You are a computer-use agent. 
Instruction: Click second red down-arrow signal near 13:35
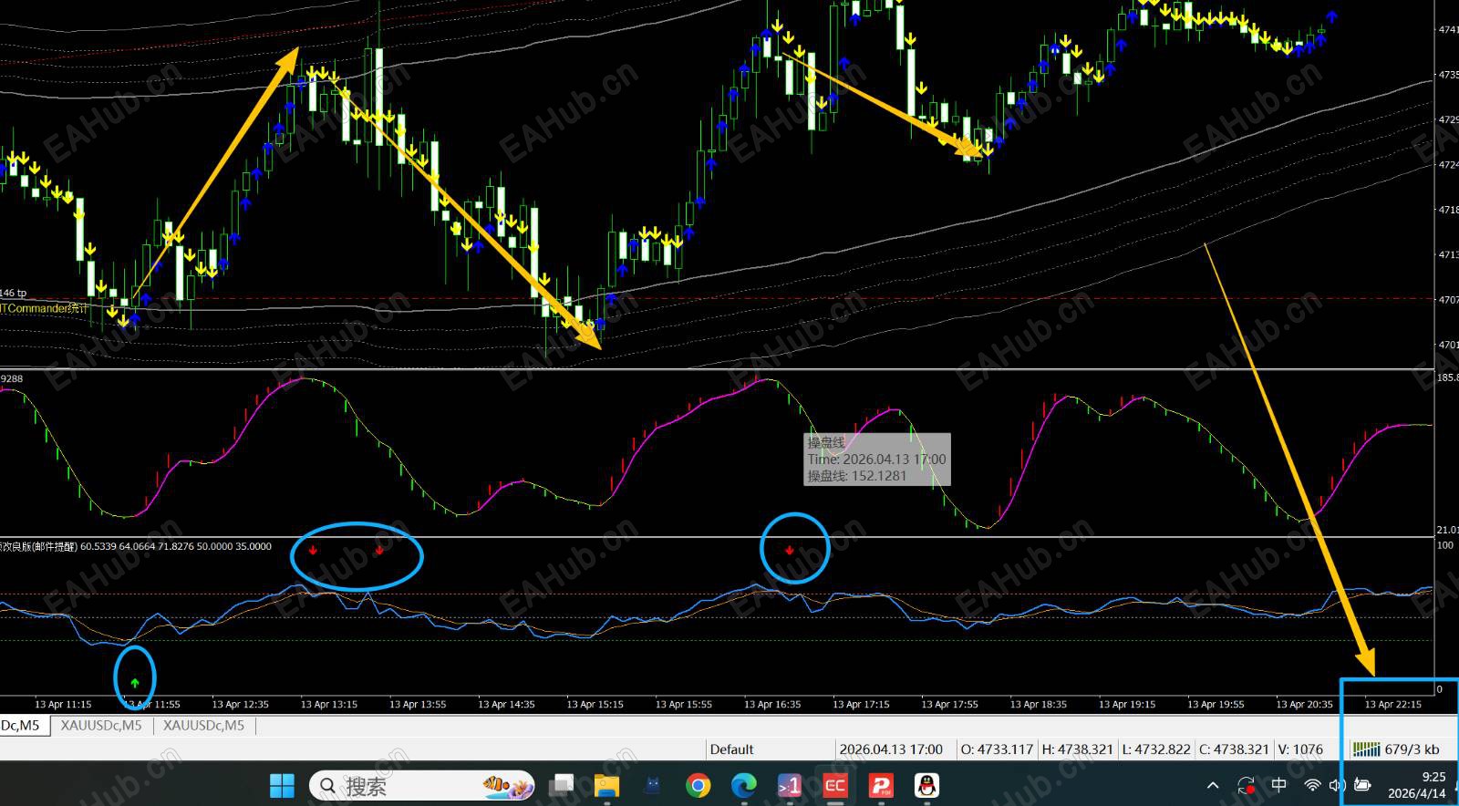click(x=379, y=550)
